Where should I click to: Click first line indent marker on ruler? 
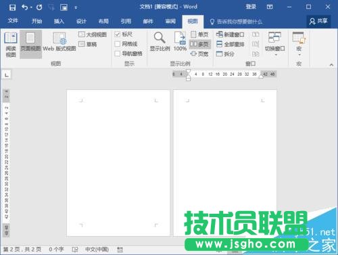(188, 72)
